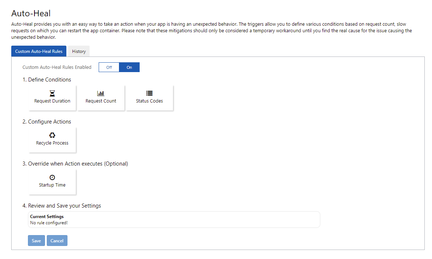Image resolution: width=432 pixels, height=259 pixels.
Task: Turn off Custom Auto-Heal Rules
Action: (x=109, y=67)
